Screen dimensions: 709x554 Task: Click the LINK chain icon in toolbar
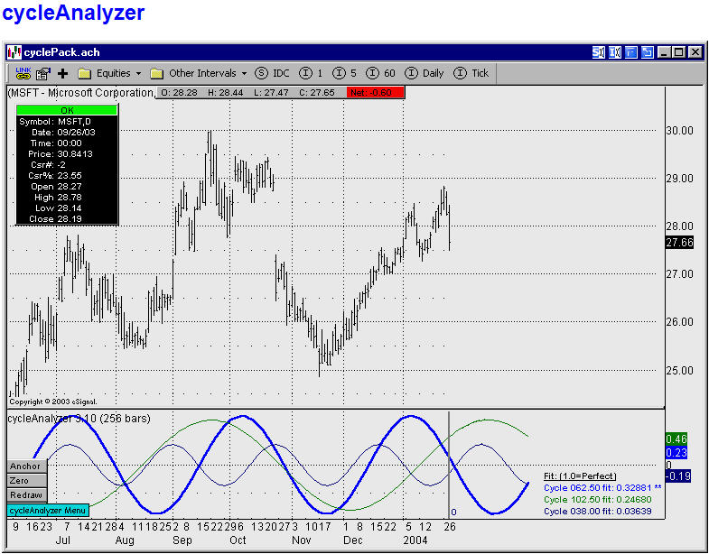point(23,73)
